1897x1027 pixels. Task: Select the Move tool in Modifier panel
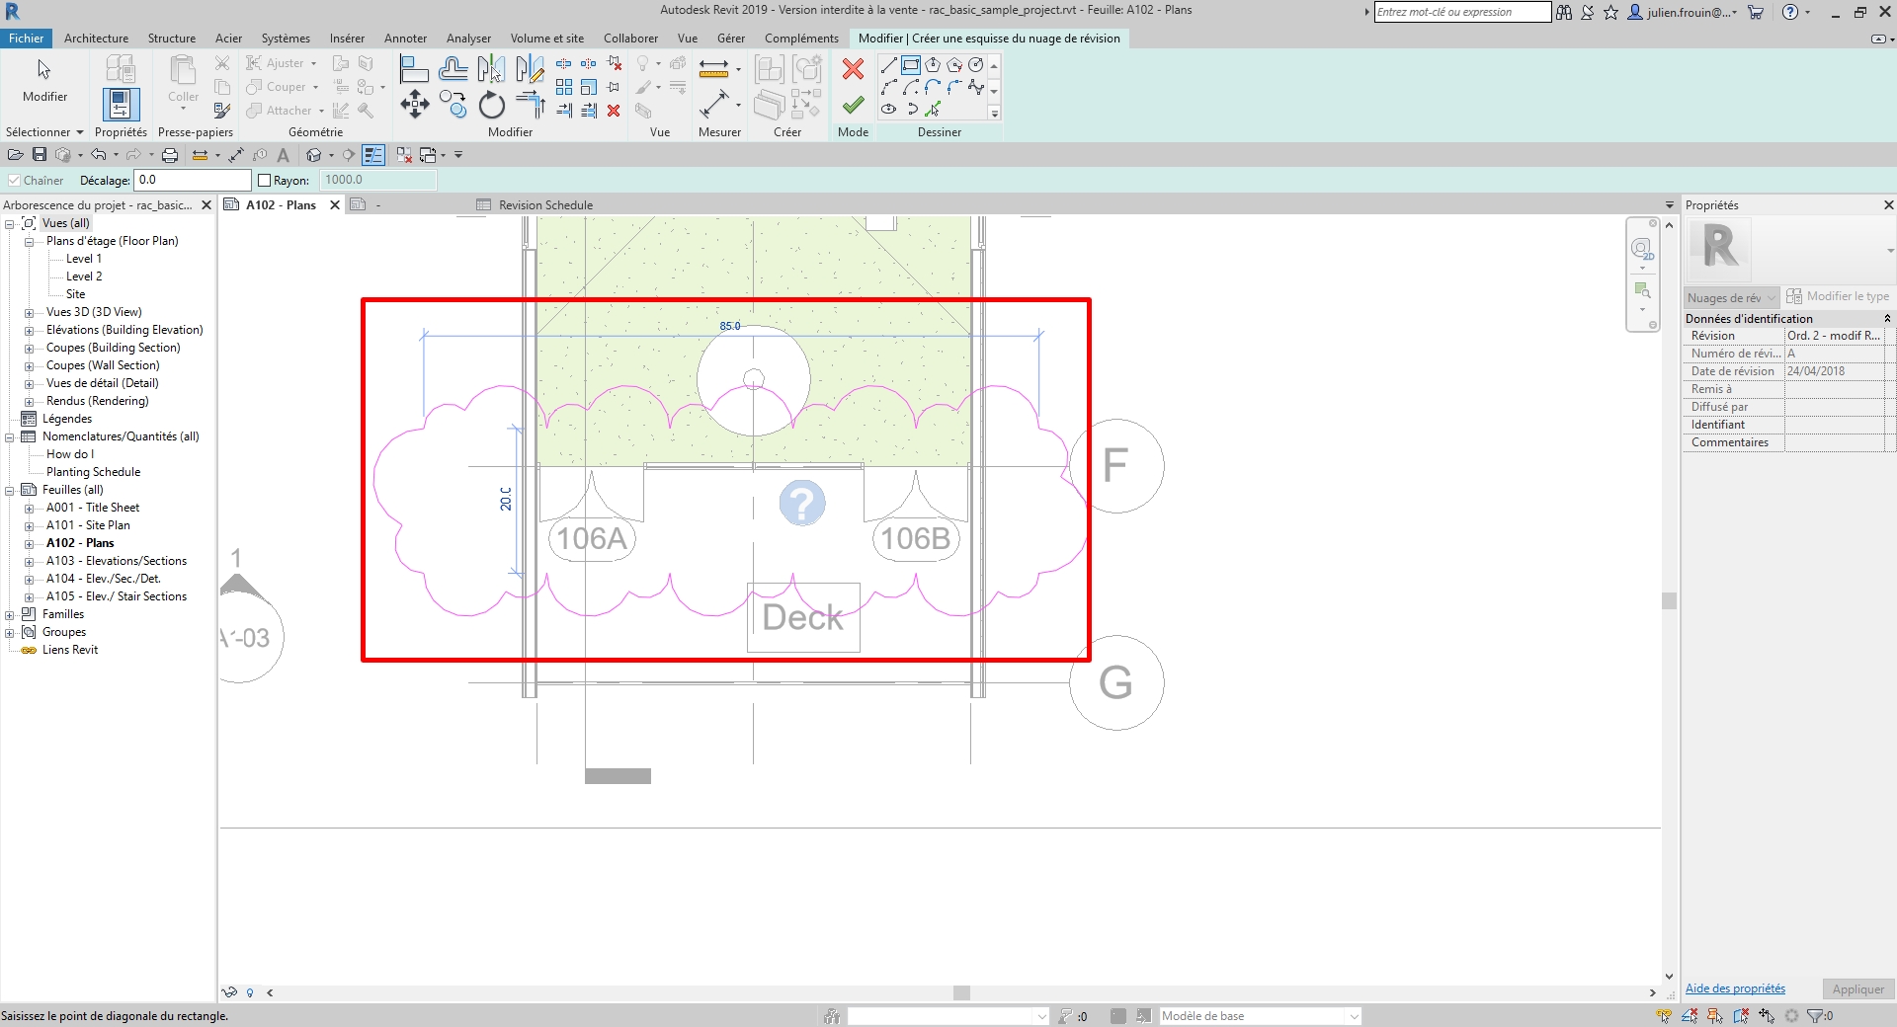coord(414,104)
